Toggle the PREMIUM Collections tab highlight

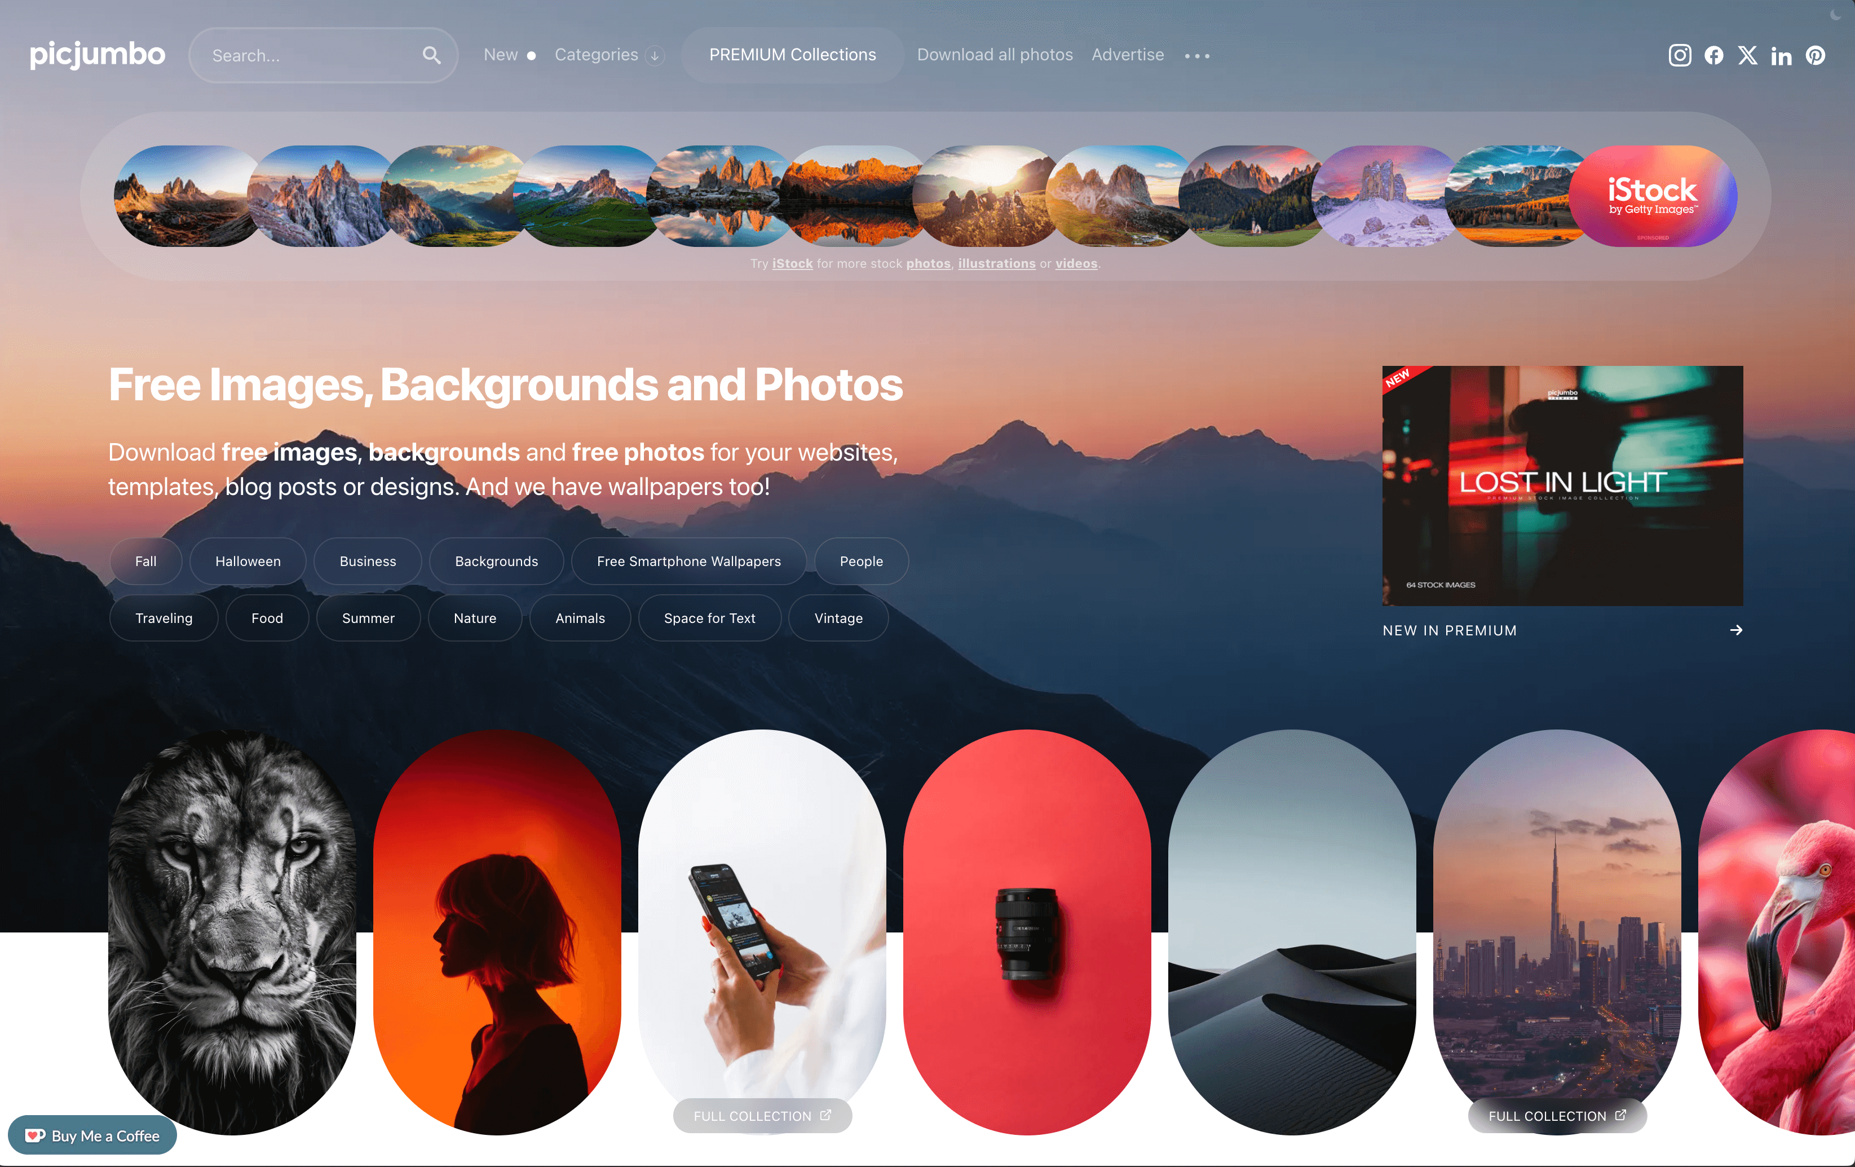coord(793,55)
